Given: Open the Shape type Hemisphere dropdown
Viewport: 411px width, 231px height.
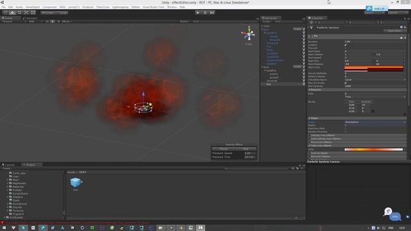Looking at the screenshot, I should tap(375, 122).
